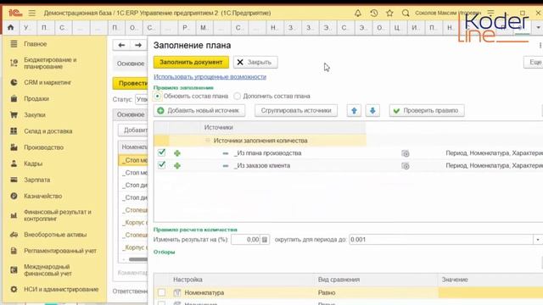Open settings icon for _Из плана производства

pos(406,153)
